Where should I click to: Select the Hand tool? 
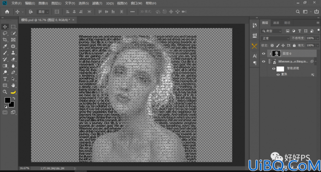(13, 85)
